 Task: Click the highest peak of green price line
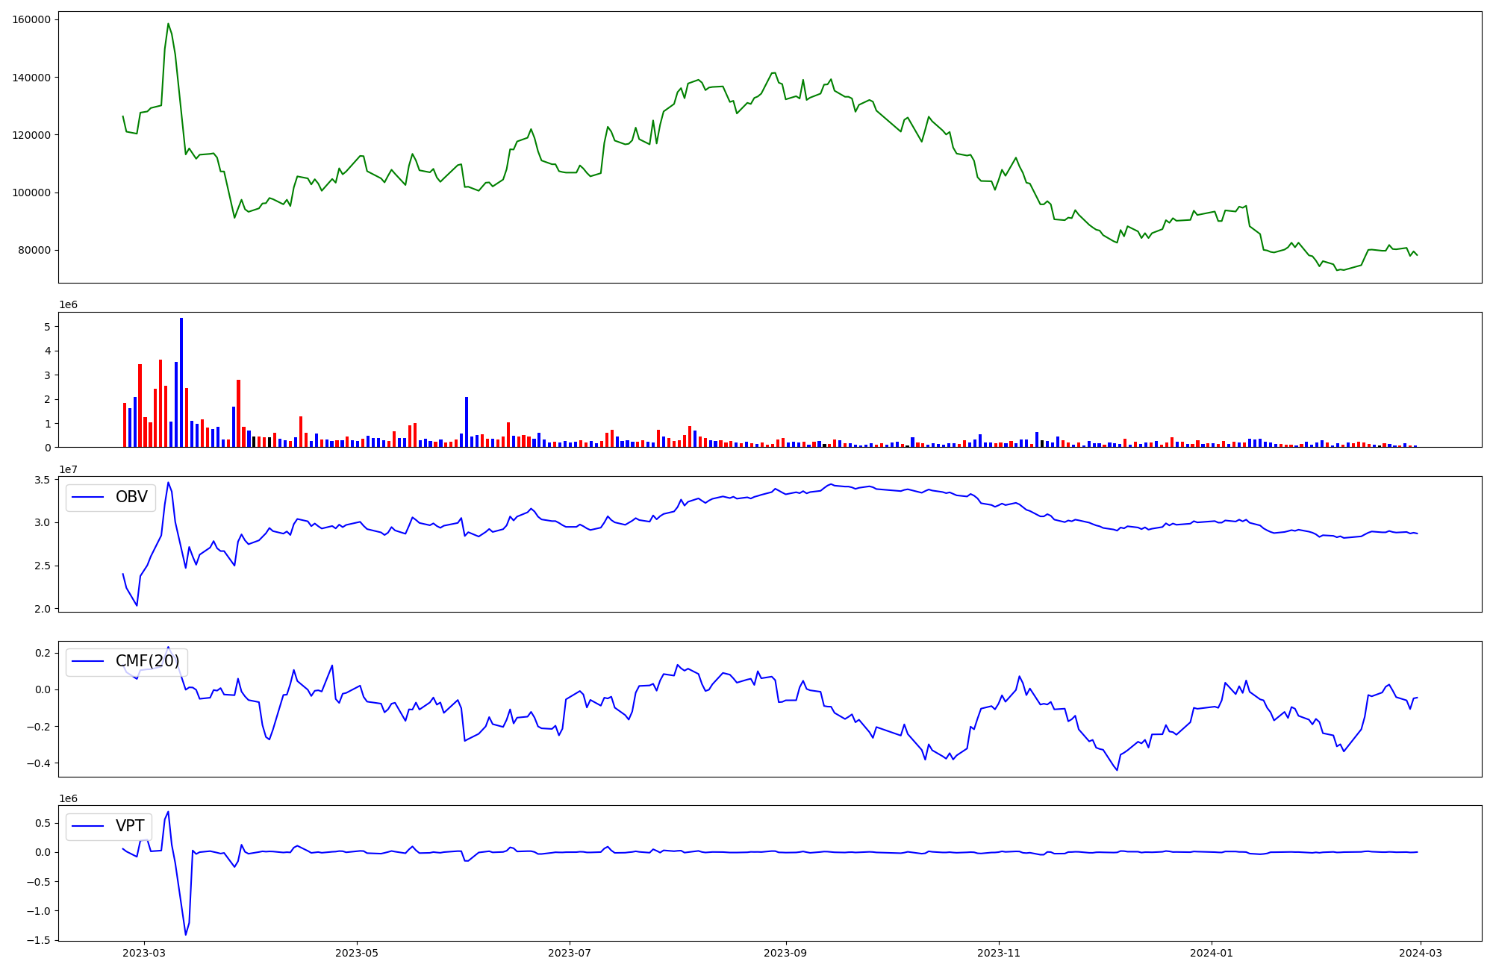(168, 24)
